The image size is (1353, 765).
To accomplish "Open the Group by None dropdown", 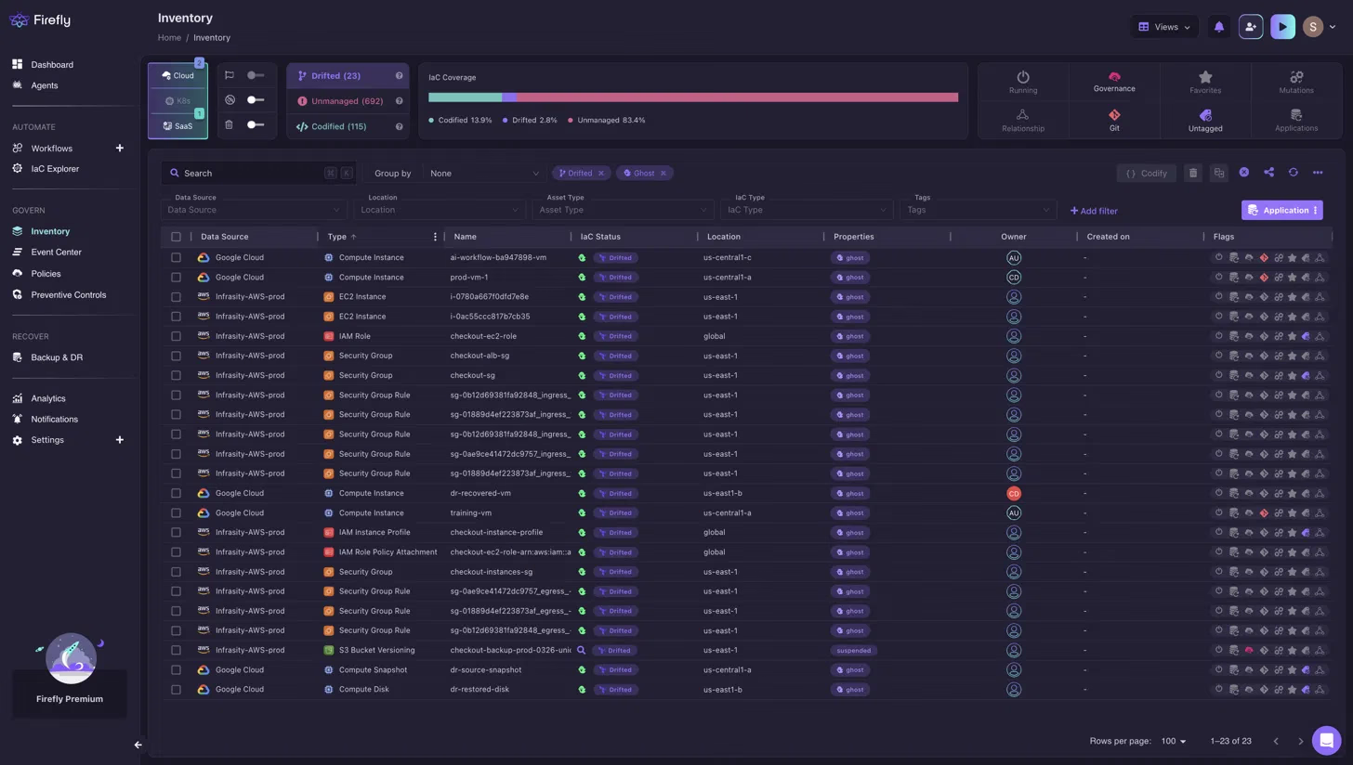I will 483,174.
